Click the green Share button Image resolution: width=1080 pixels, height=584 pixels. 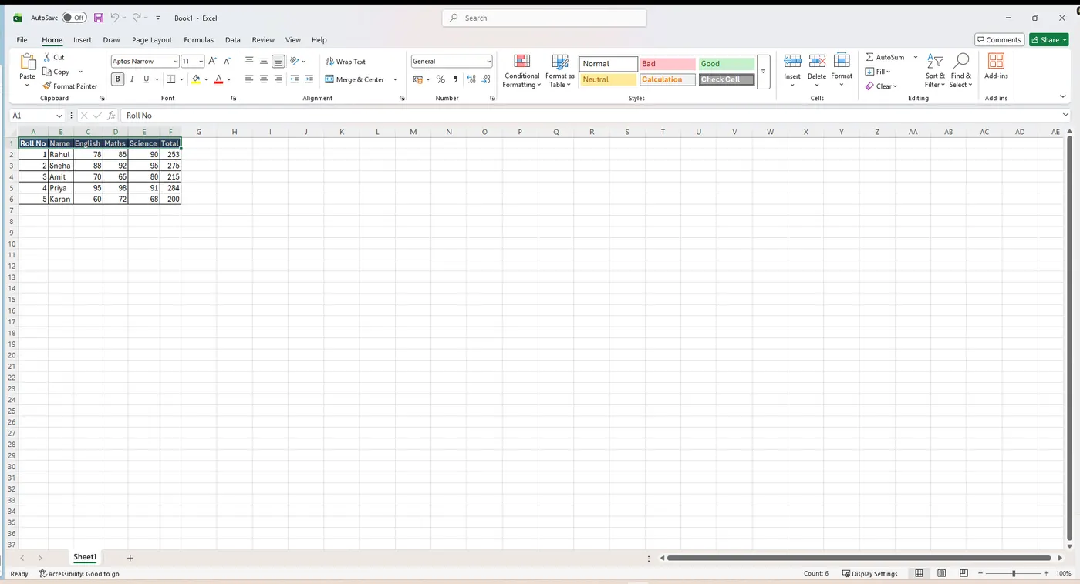1048,40
